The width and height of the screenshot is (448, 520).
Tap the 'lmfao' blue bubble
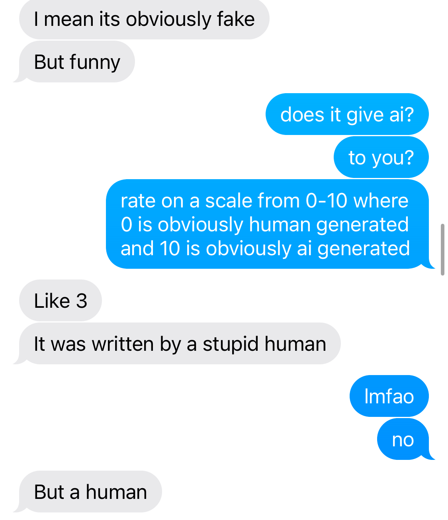click(389, 396)
